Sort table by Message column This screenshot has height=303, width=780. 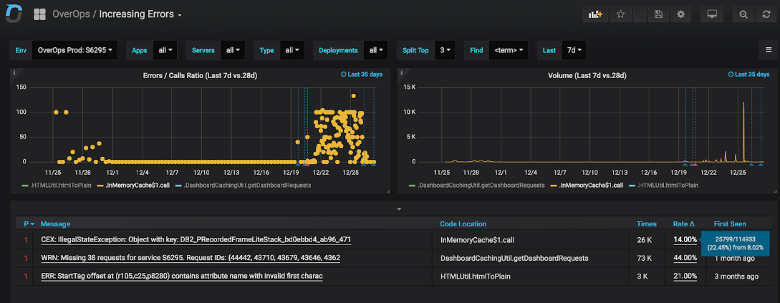pyautogui.click(x=55, y=224)
